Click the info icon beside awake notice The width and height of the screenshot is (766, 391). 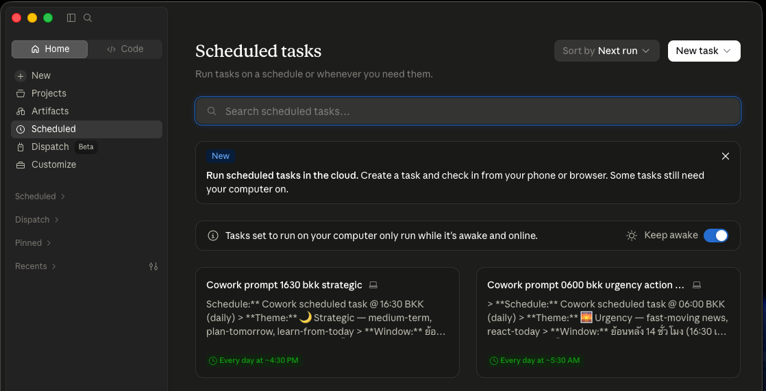[x=213, y=236]
